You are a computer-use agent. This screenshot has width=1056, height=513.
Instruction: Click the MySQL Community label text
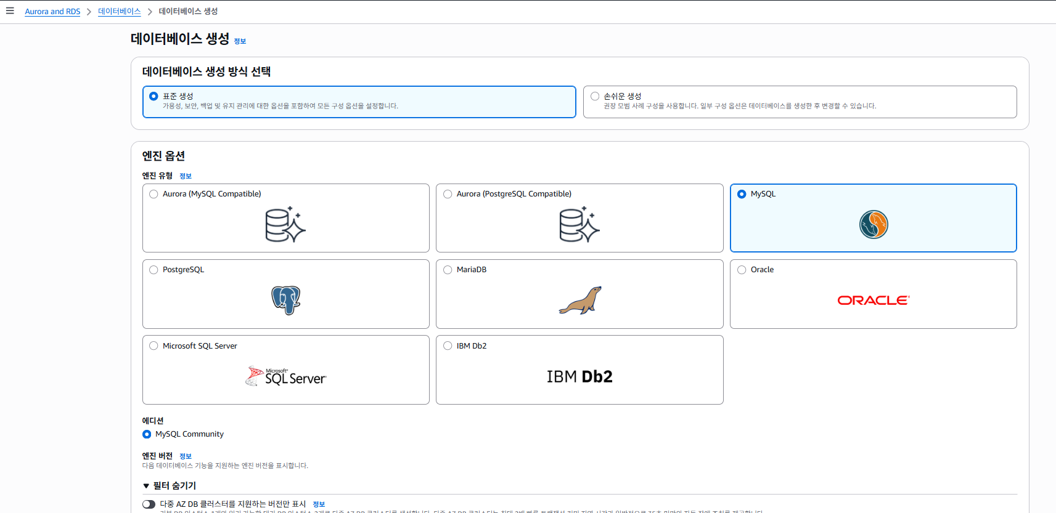(189, 434)
